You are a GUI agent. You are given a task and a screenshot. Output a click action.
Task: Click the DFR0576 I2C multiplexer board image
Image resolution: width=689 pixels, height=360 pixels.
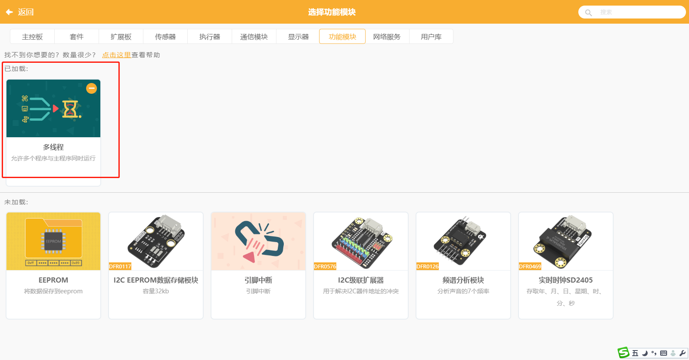click(x=361, y=241)
